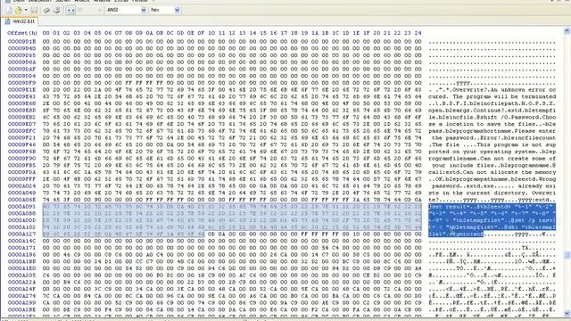Expand the Open icon's recent files arrow
Viewport: 571px width, 321px height.
(26, 10)
